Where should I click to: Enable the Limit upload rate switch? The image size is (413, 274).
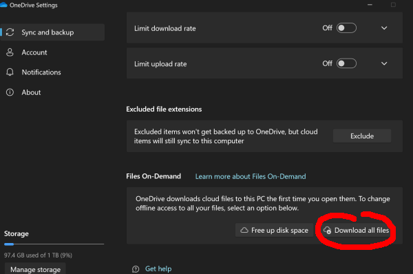(346, 63)
